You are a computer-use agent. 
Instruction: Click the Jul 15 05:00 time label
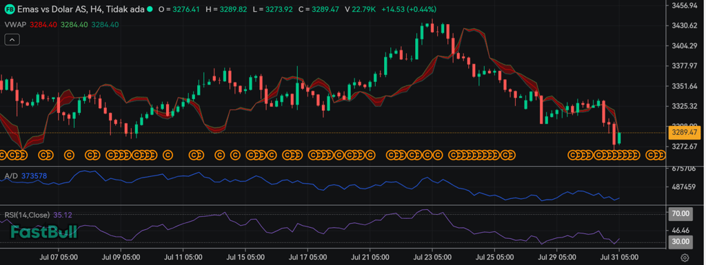tap(245, 258)
